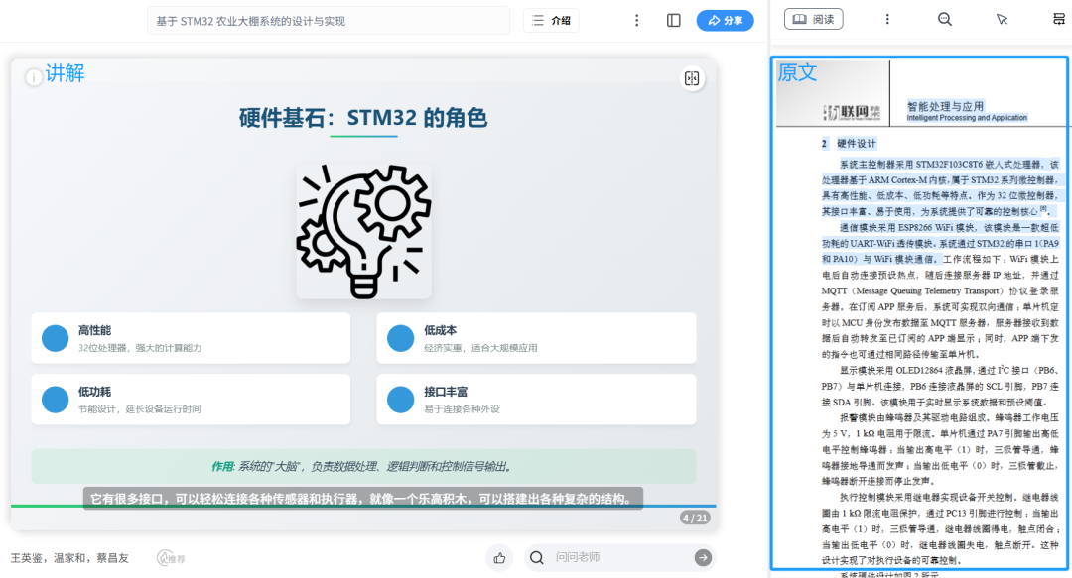Open the three-dot menu beside 介绍
Screen dimensions: 1072x578
tap(636, 21)
